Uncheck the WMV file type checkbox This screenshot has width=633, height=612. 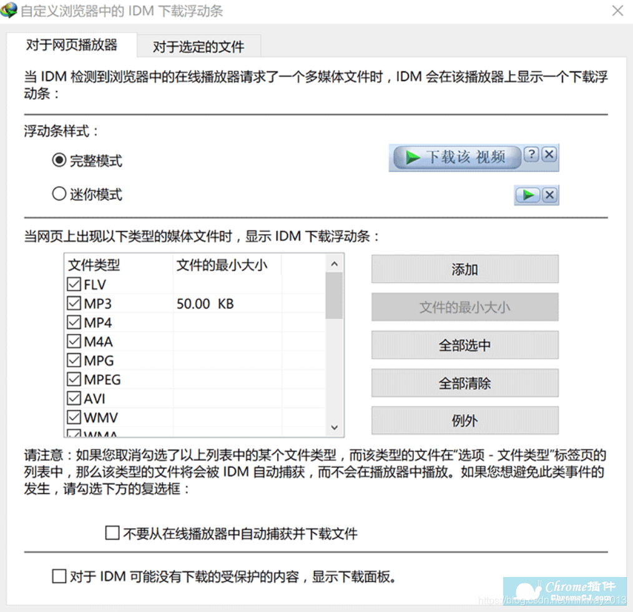tap(74, 417)
